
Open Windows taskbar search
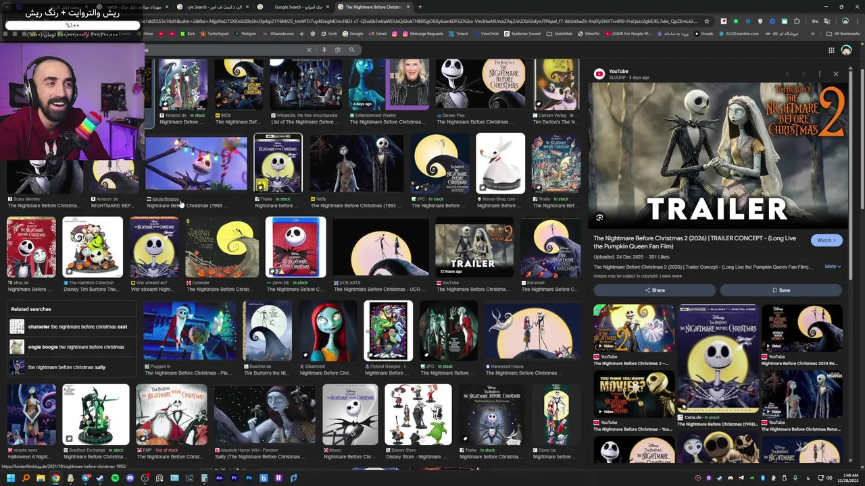click(x=26, y=478)
